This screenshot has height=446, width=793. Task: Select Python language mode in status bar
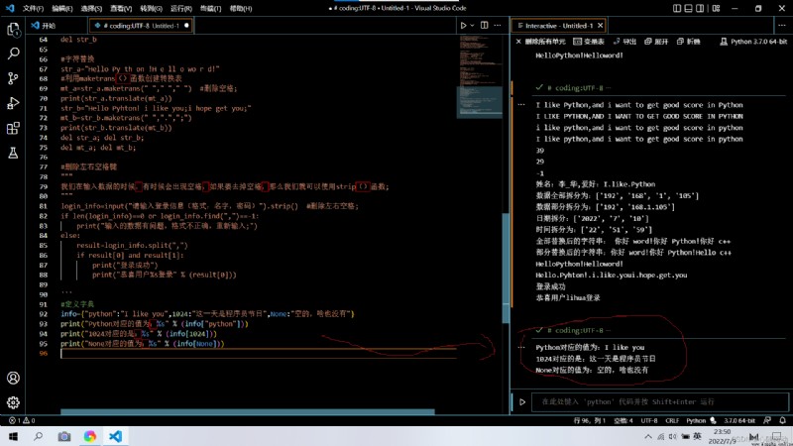696,420
